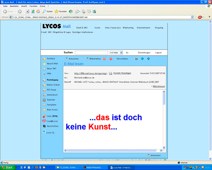Open Lycos IQ in sidebar
This screenshot has height=170, width=212.
point(48,132)
